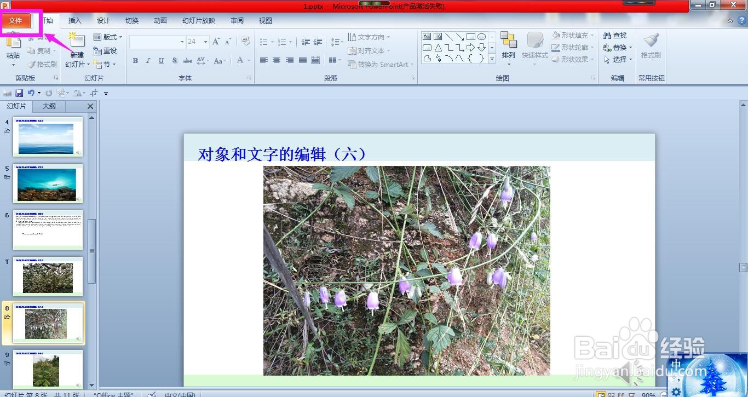This screenshot has width=748, height=397.
Task: Center align text
Action: point(277,60)
